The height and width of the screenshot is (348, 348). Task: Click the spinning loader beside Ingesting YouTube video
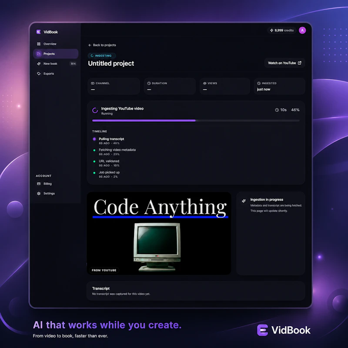pos(95,110)
